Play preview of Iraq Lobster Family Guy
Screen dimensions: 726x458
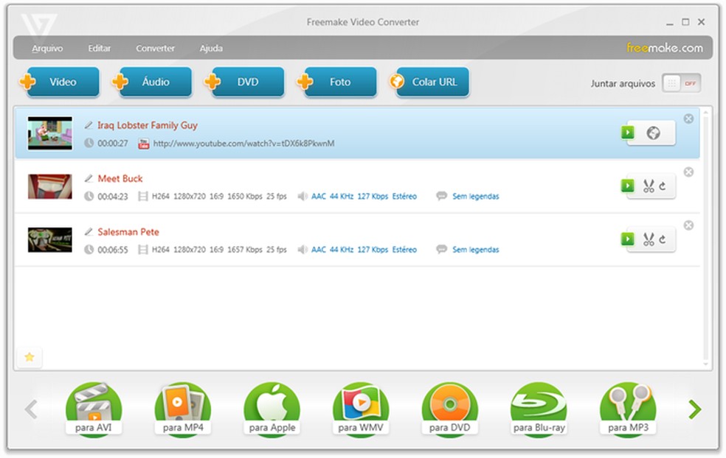click(628, 133)
